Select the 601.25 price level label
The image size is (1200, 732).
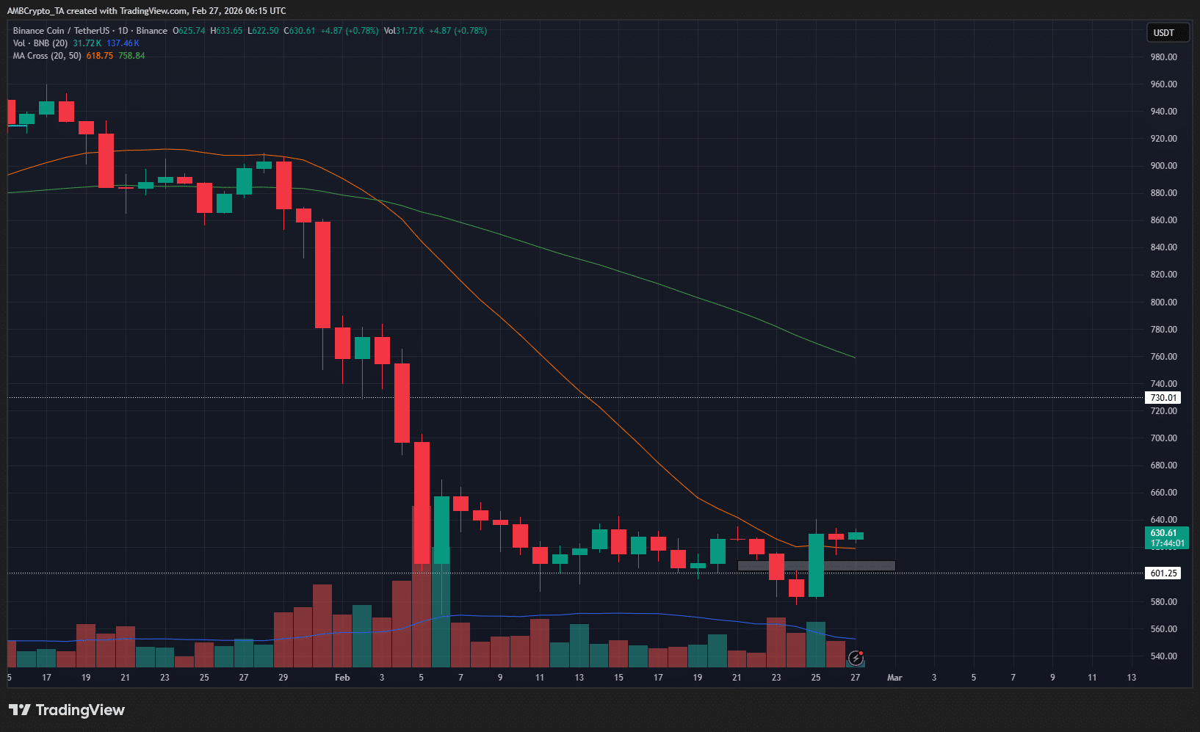tap(1163, 573)
